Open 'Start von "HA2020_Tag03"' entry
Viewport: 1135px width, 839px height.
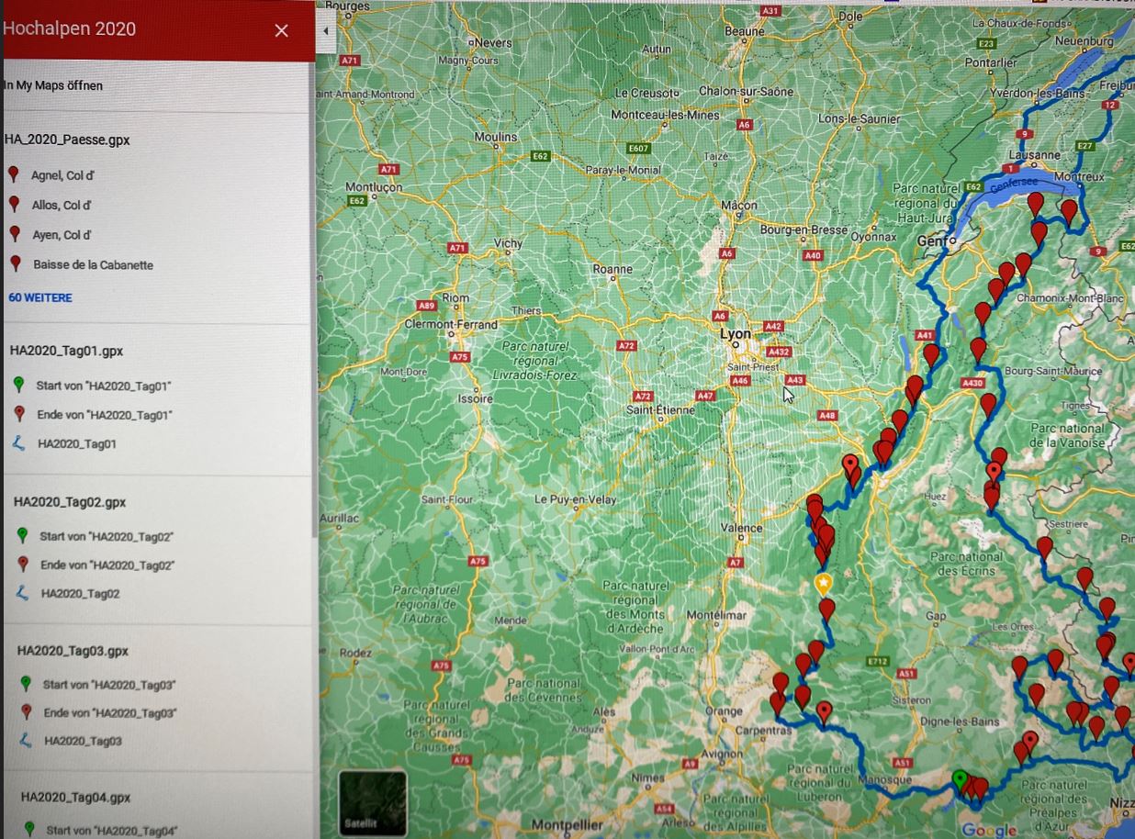click(109, 685)
